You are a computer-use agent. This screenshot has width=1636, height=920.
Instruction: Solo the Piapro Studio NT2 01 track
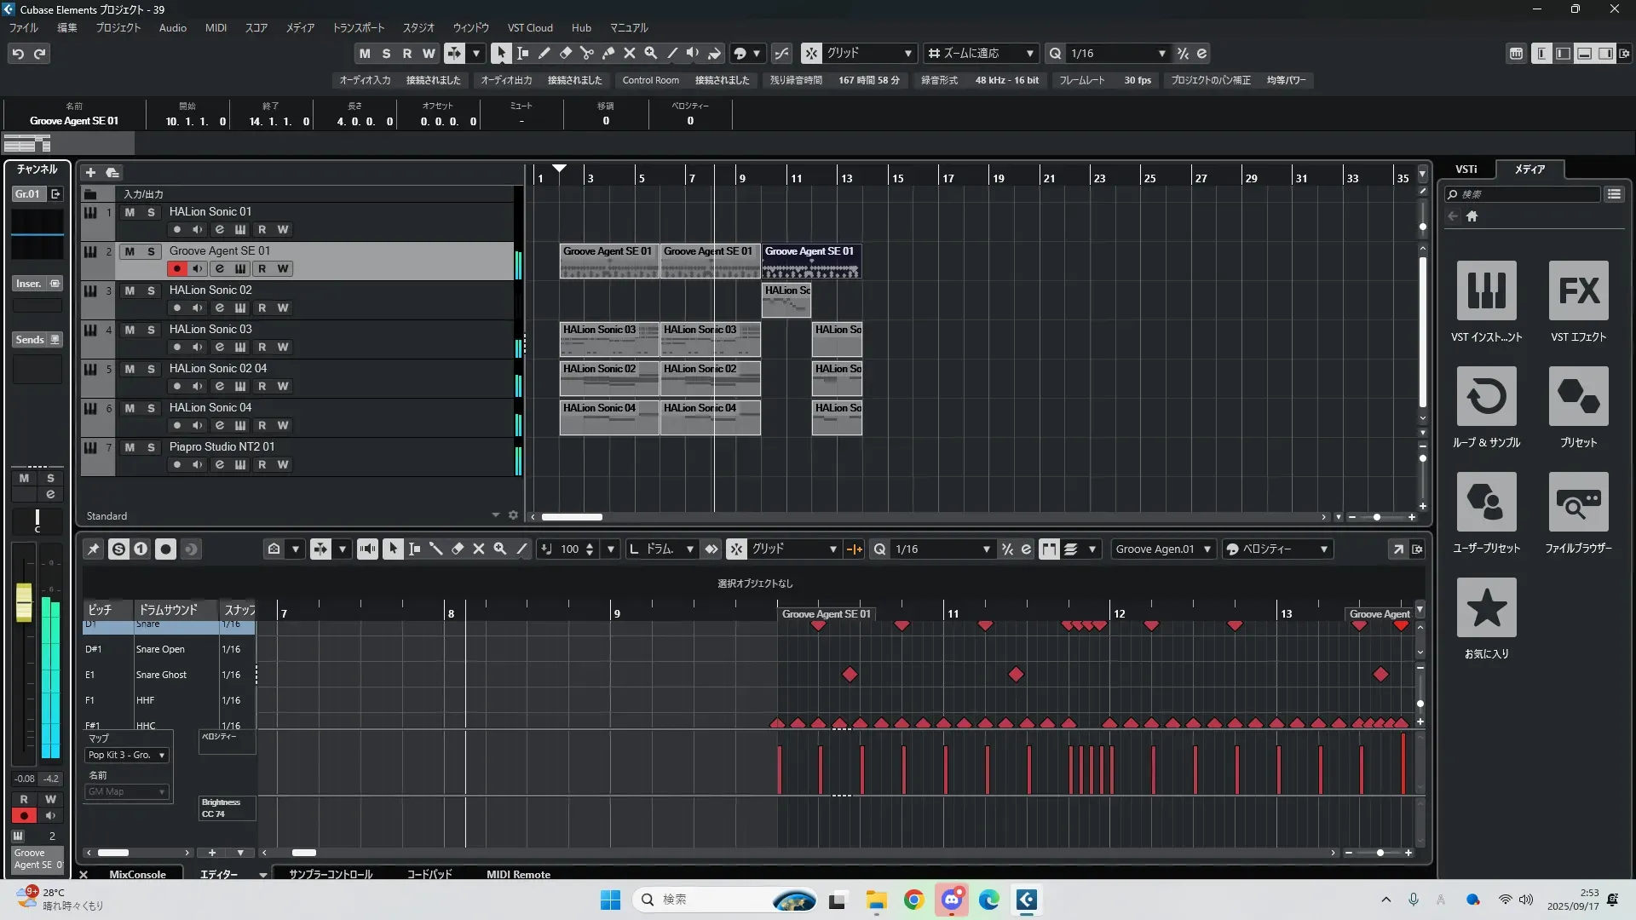coord(151,447)
